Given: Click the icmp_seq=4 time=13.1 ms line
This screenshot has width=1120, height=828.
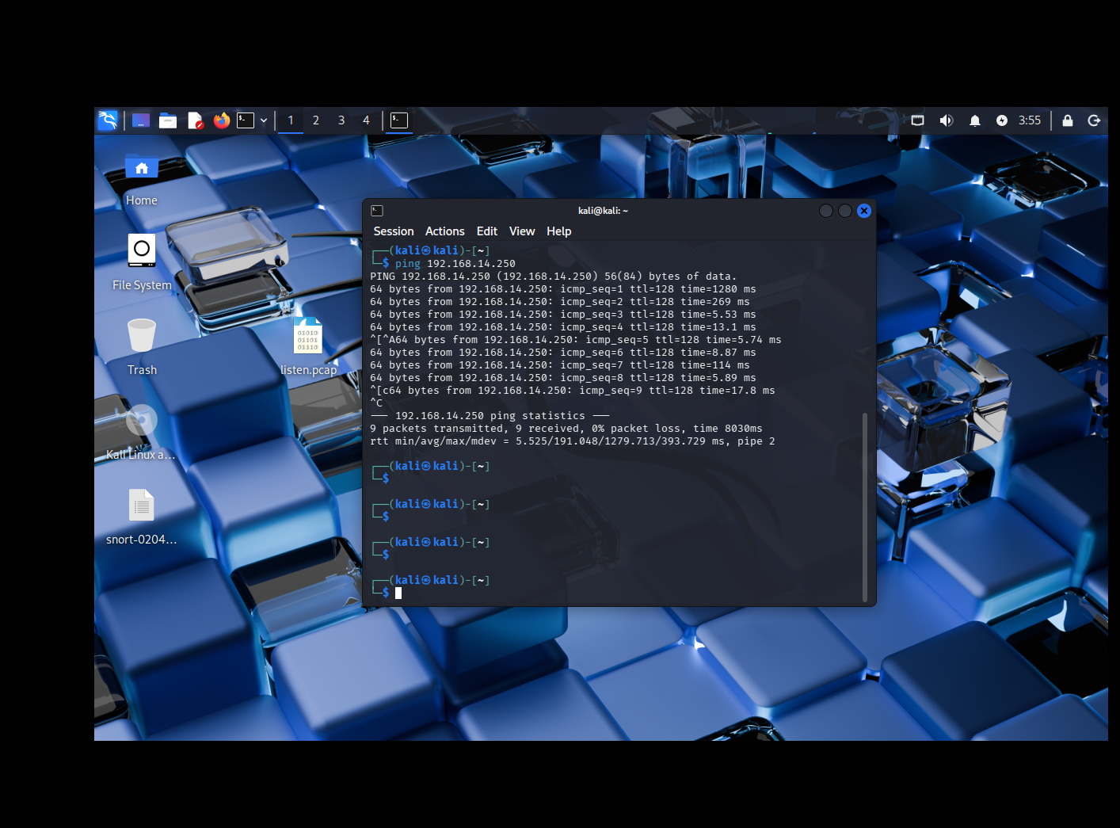Looking at the screenshot, I should 563,327.
